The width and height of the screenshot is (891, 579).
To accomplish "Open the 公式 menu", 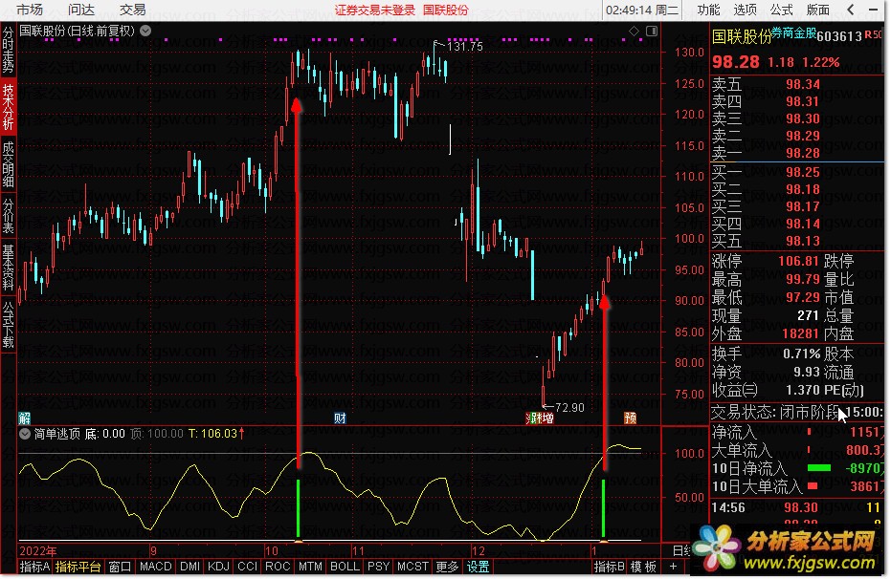I will pos(781,10).
